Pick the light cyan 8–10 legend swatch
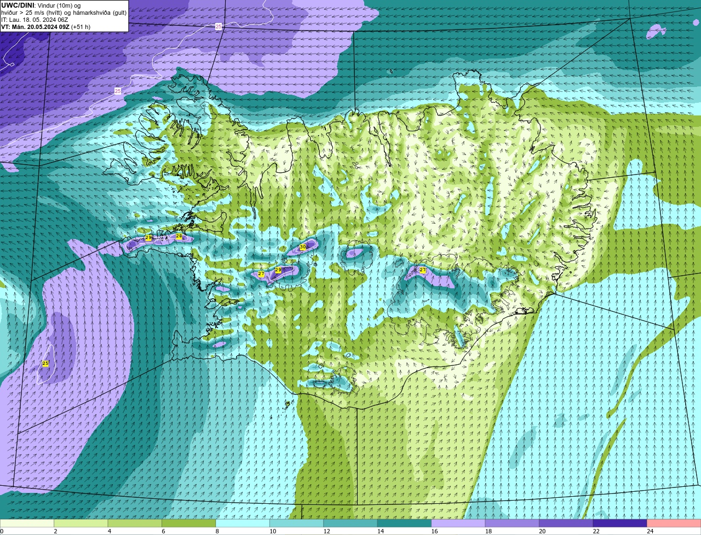Image resolution: width=701 pixels, height=535 pixels. coord(243,524)
